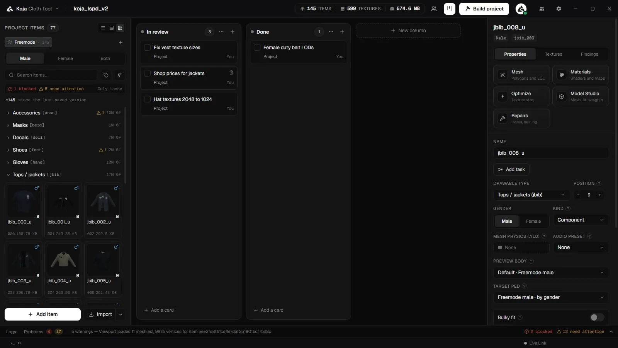
Task: Open the tag filter icon beside search
Action: coord(106,75)
